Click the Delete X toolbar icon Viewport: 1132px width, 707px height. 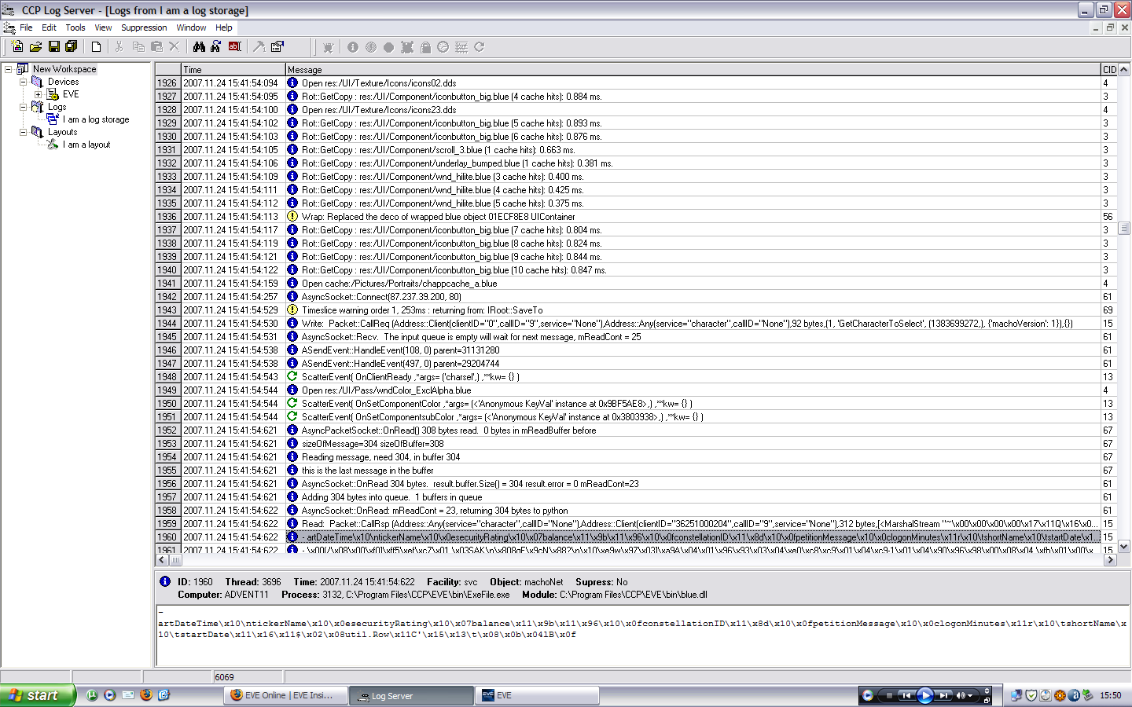pyautogui.click(x=175, y=47)
